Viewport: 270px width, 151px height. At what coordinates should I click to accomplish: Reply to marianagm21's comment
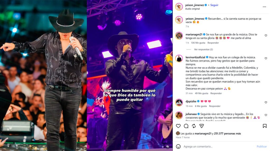tap(213, 43)
